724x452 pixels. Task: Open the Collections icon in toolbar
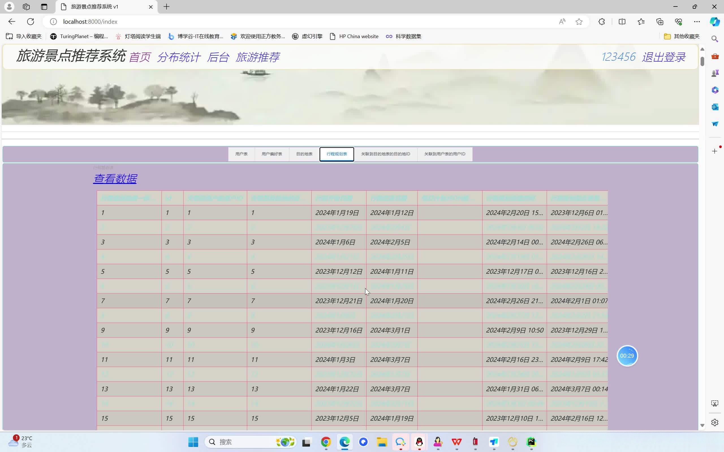pyautogui.click(x=660, y=21)
